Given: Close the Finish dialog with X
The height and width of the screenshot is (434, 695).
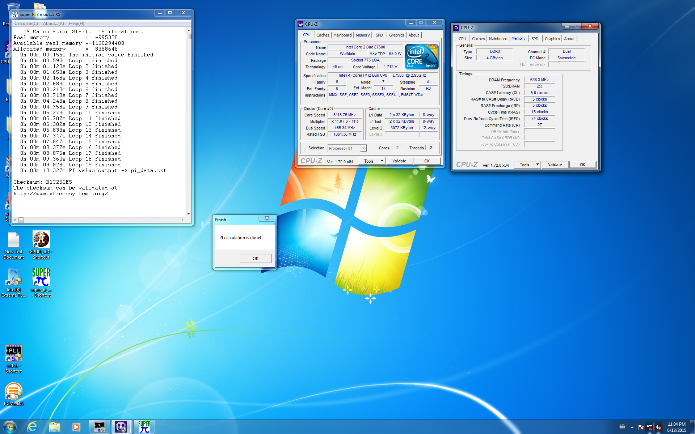Looking at the screenshot, I should [x=267, y=218].
